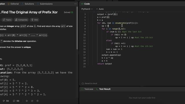Expand the Python3 language dropdown

click(x=87, y=9)
